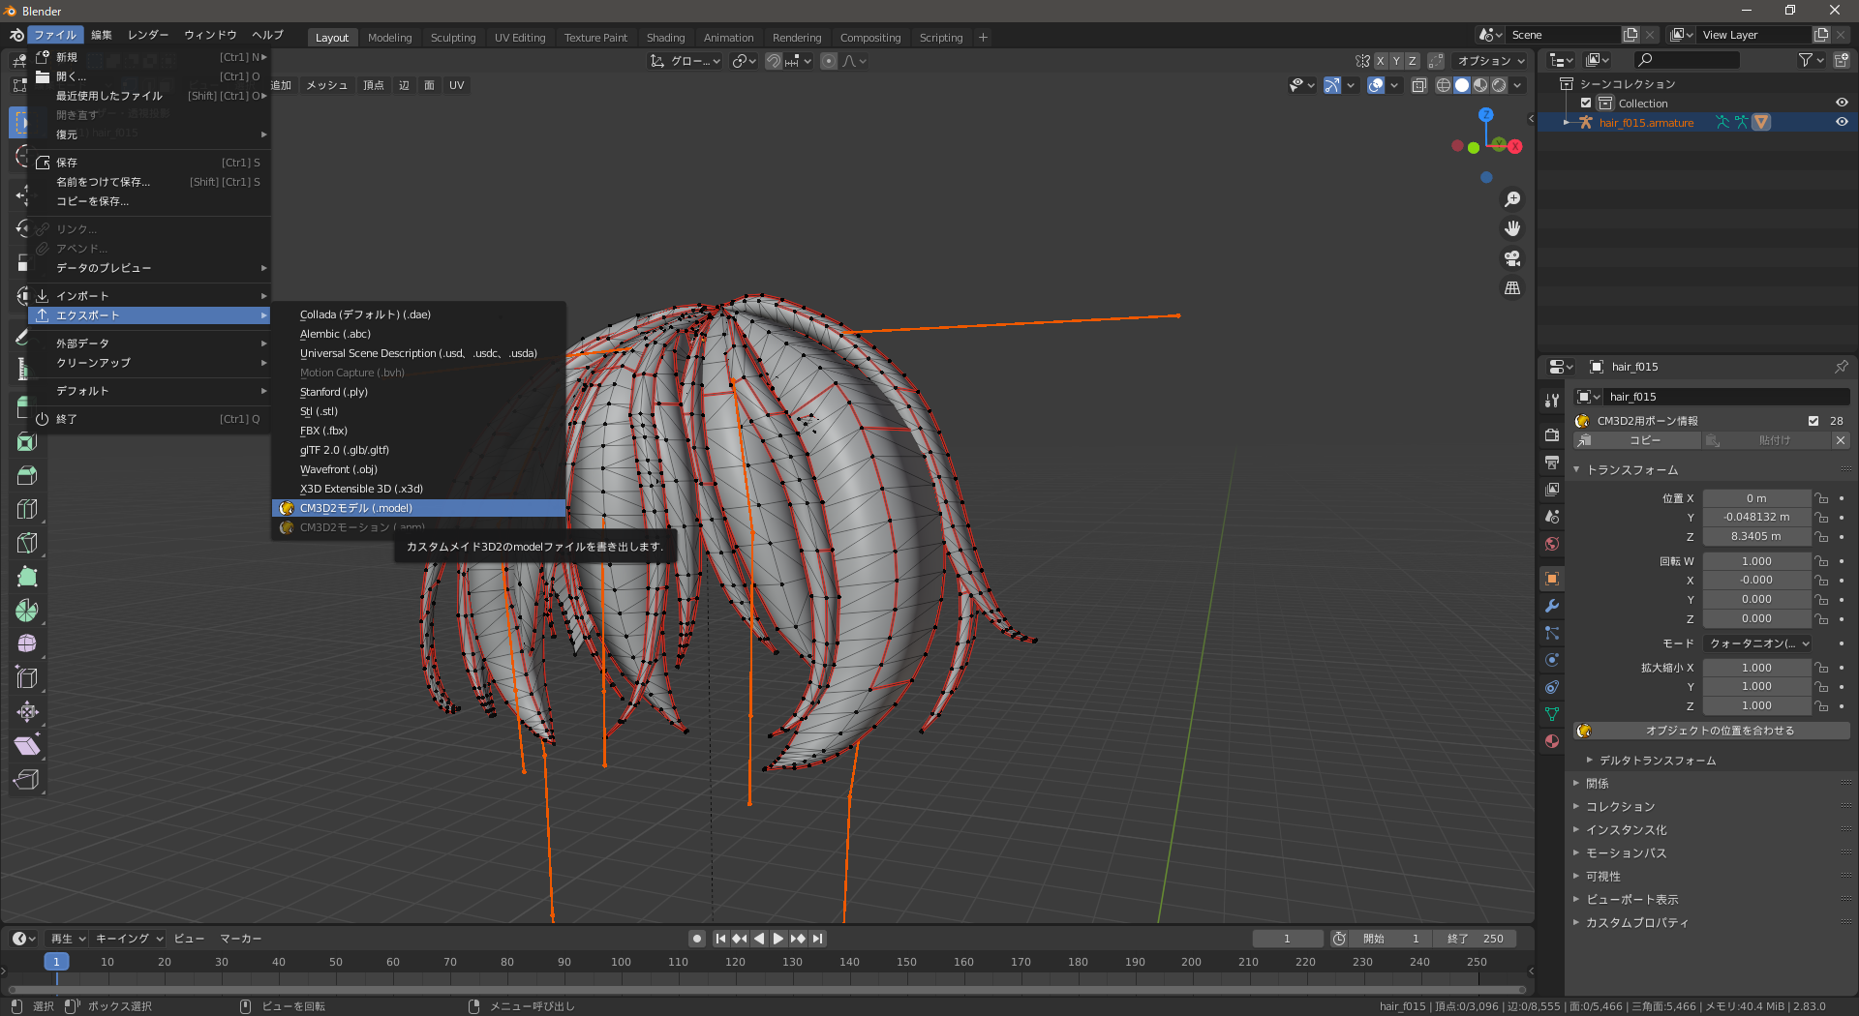This screenshot has width=1859, height=1016.
Task: Open the Modifier properties wrench tab
Action: (x=1552, y=606)
